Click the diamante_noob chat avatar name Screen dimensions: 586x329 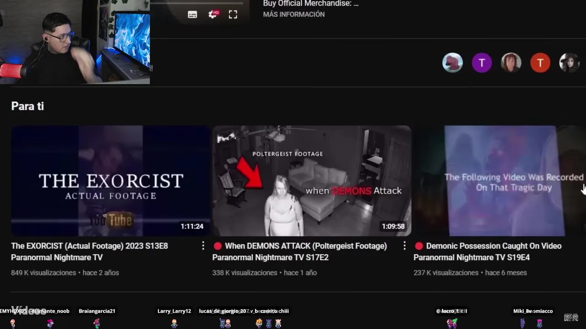pos(50,311)
